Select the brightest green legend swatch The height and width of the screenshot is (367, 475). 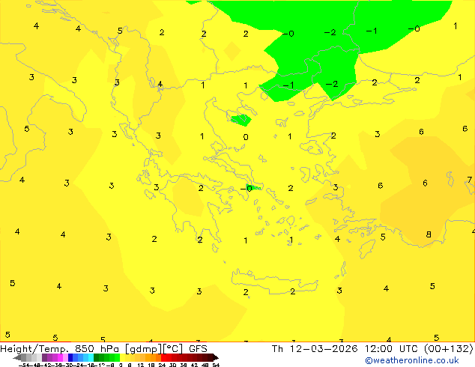117,358
